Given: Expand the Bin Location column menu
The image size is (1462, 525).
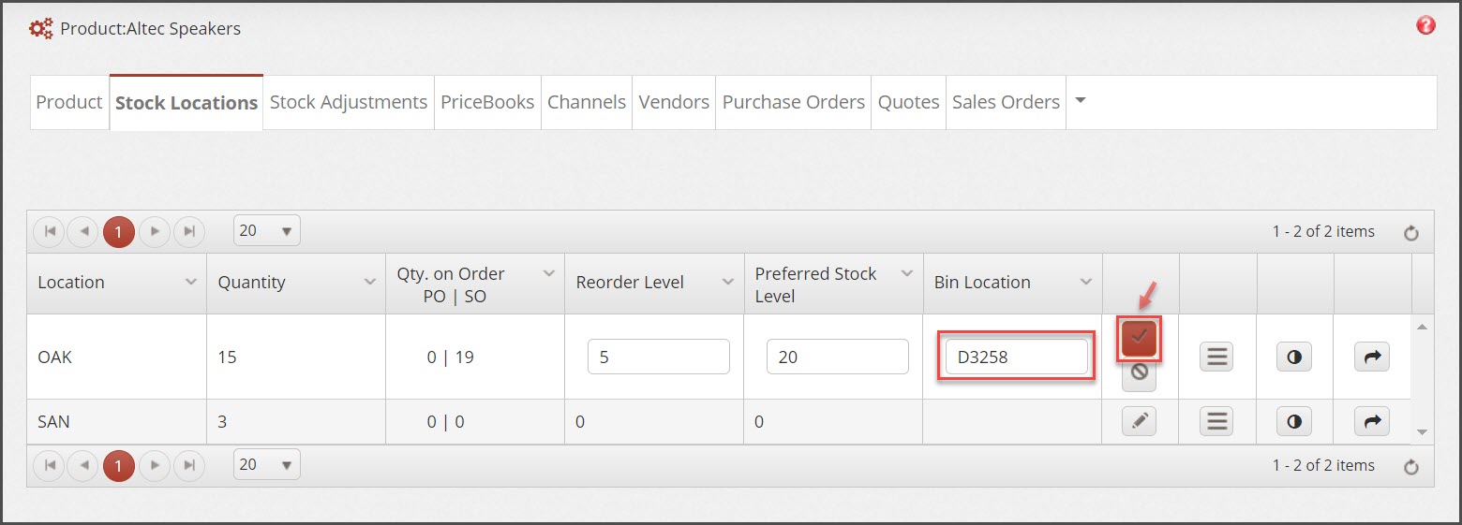Looking at the screenshot, I should pyautogui.click(x=1086, y=282).
